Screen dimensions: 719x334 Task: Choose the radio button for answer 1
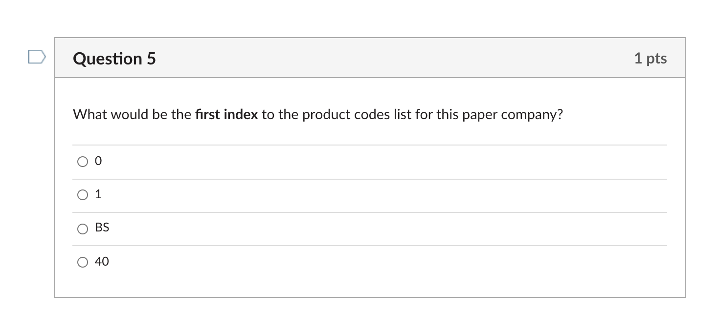point(82,195)
